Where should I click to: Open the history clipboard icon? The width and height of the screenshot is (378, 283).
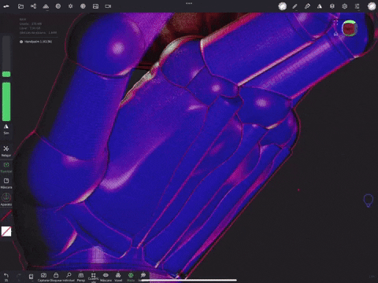coord(31,277)
